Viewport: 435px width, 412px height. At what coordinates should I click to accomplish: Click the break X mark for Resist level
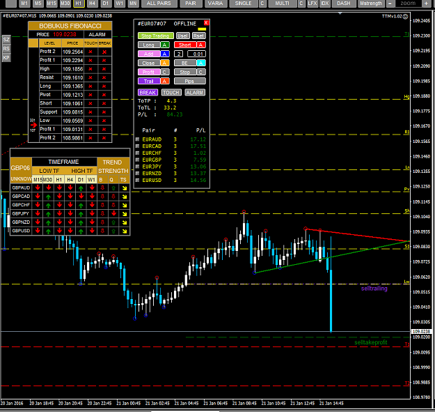pos(104,77)
